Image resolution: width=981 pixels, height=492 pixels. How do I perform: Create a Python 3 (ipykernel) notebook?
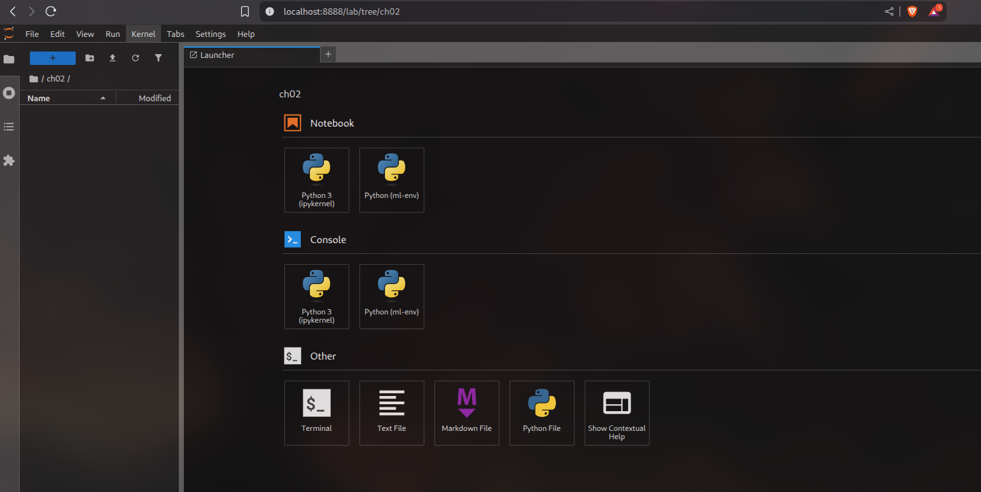pos(316,179)
